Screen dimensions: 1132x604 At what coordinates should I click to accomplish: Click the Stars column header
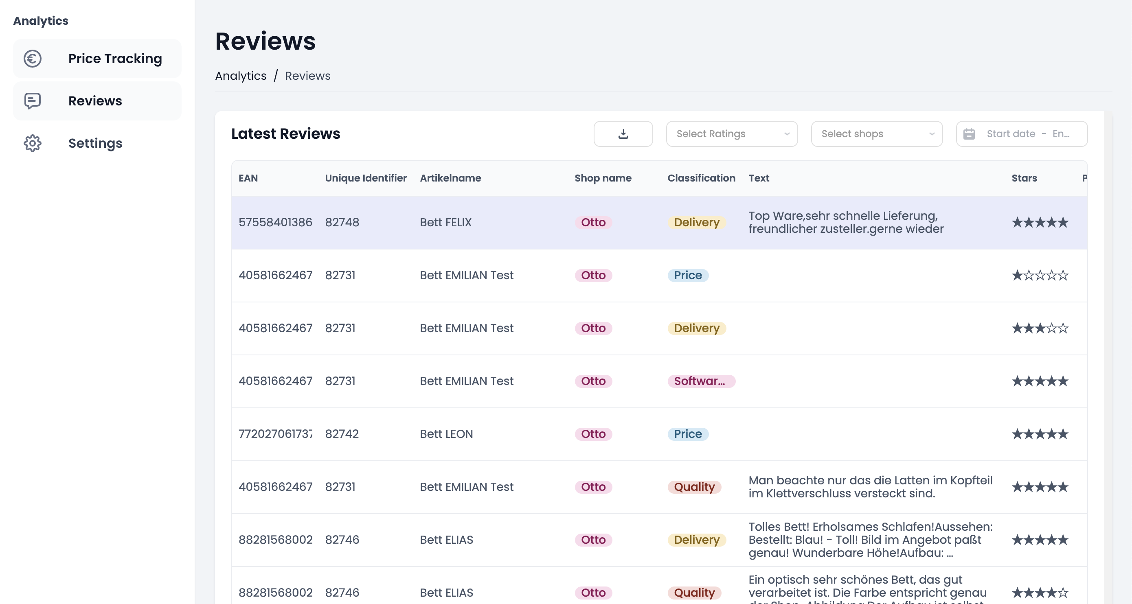point(1024,178)
